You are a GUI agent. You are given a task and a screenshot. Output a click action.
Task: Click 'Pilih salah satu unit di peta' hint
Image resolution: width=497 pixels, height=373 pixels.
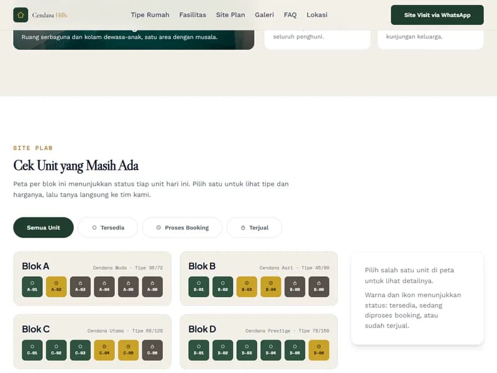pos(409,275)
